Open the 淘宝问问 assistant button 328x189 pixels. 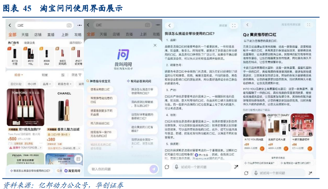(x=72, y=171)
